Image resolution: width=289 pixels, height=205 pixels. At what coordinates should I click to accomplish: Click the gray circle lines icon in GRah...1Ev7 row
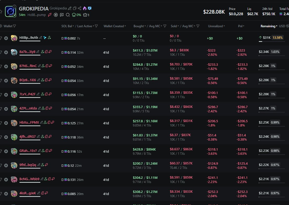6,151
